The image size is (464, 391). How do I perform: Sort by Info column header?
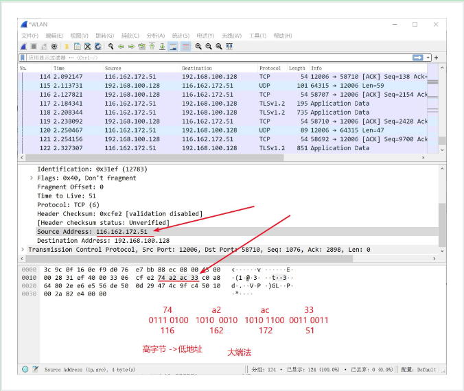click(369, 68)
